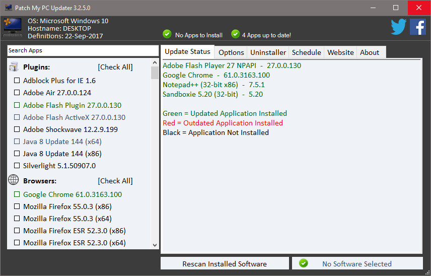
Task: Click the OS: Microsoft Windows 10 text
Action: tap(68, 21)
